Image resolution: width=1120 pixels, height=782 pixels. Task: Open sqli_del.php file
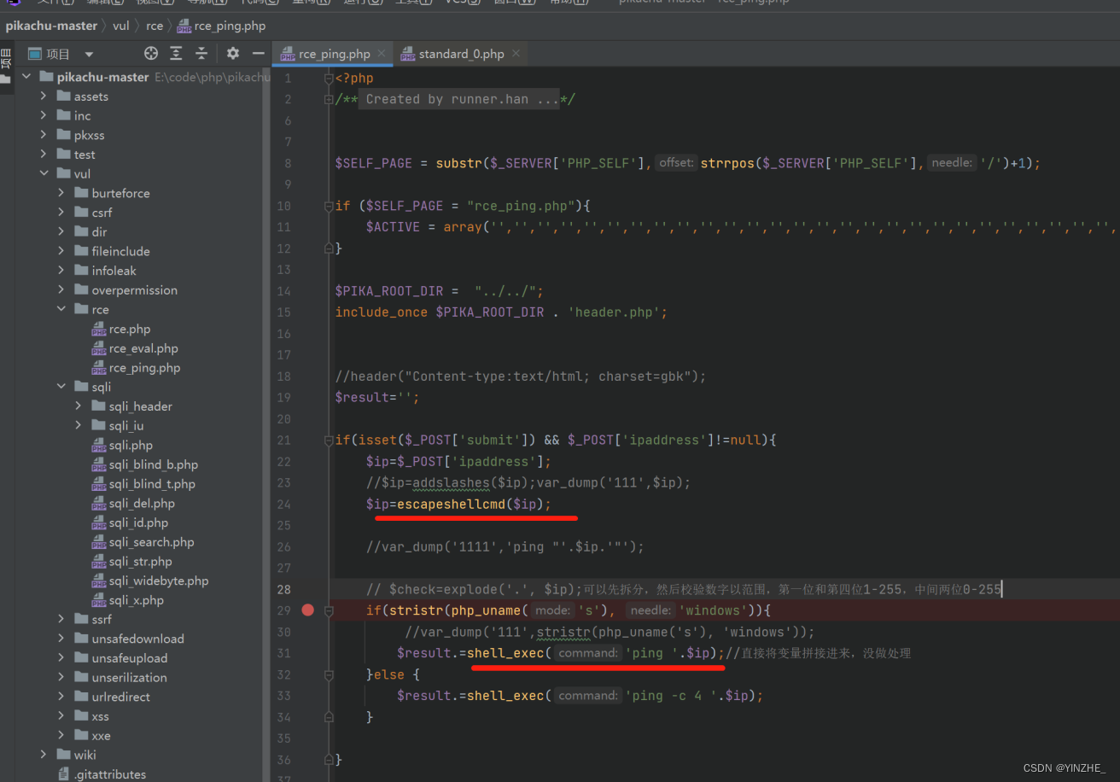coord(142,504)
